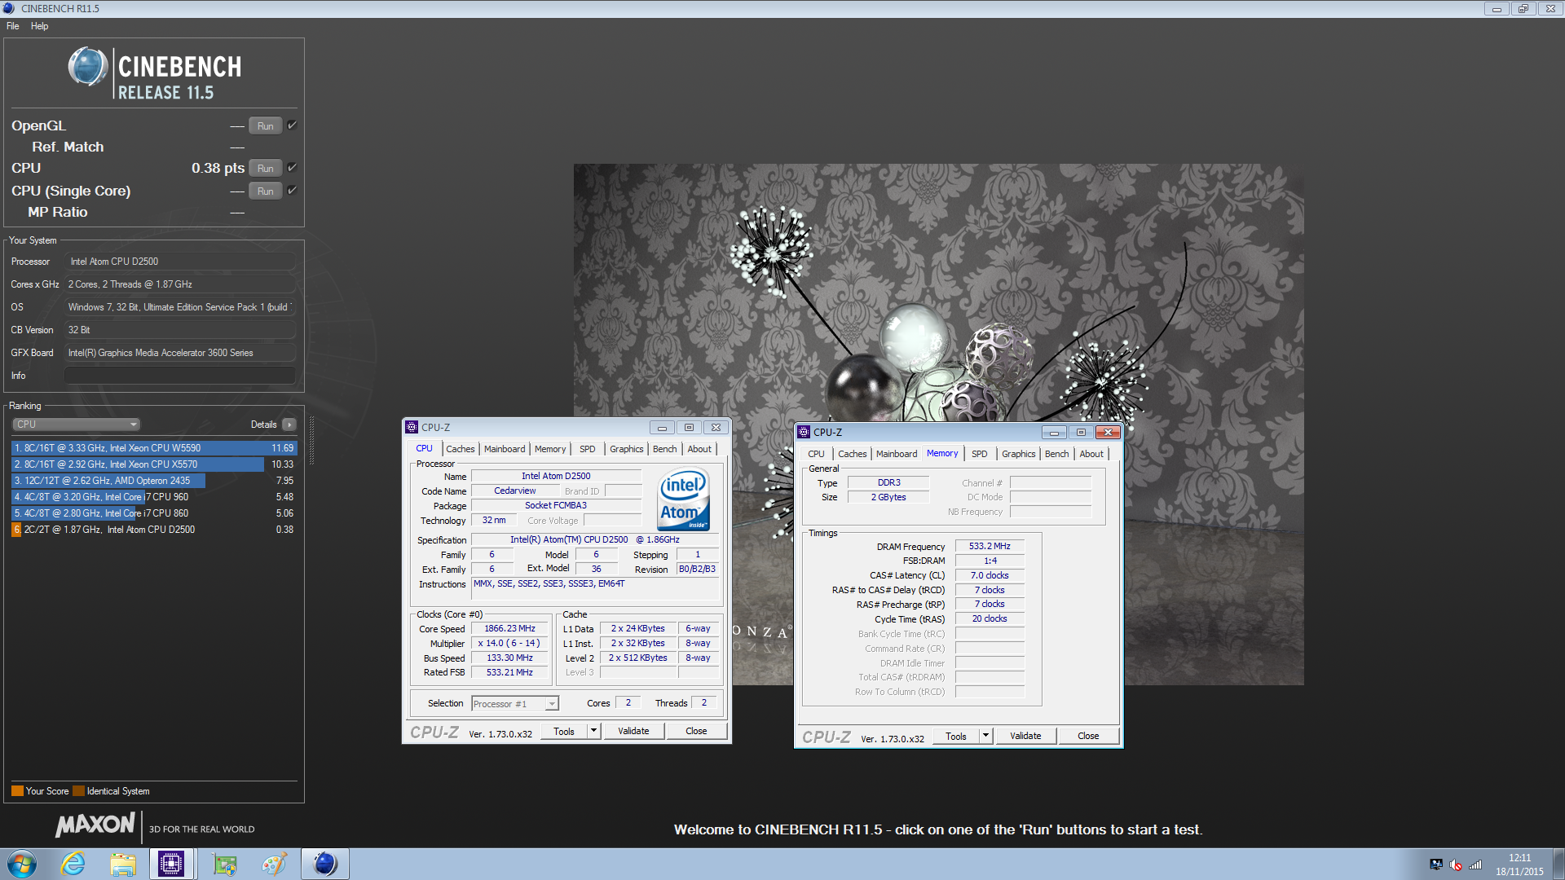Click Core Speed value 1866.23 MHz
Viewport: 1565px width, 880px height.
509,628
